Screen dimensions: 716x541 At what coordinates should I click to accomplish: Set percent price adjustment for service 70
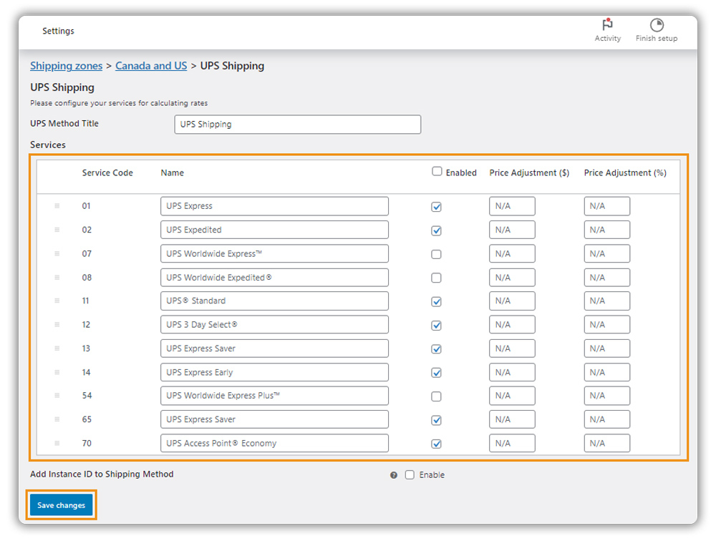607,443
